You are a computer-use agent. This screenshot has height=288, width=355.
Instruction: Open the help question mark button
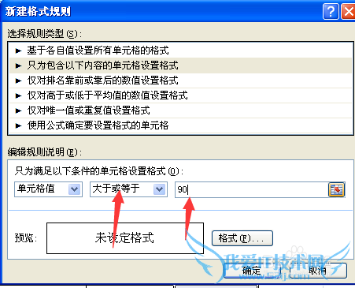click(x=331, y=12)
